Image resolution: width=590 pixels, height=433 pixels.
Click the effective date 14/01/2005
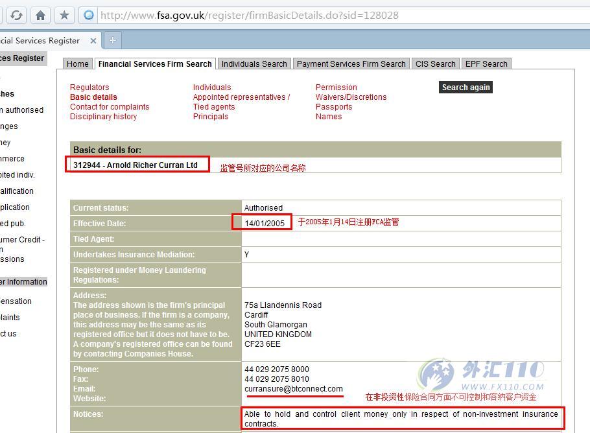(265, 224)
